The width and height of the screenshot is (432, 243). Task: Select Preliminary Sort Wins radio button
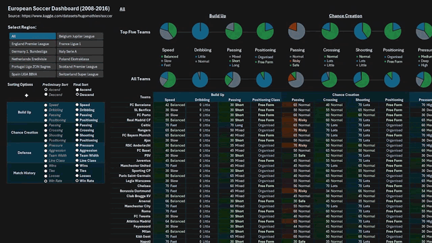[46, 165]
